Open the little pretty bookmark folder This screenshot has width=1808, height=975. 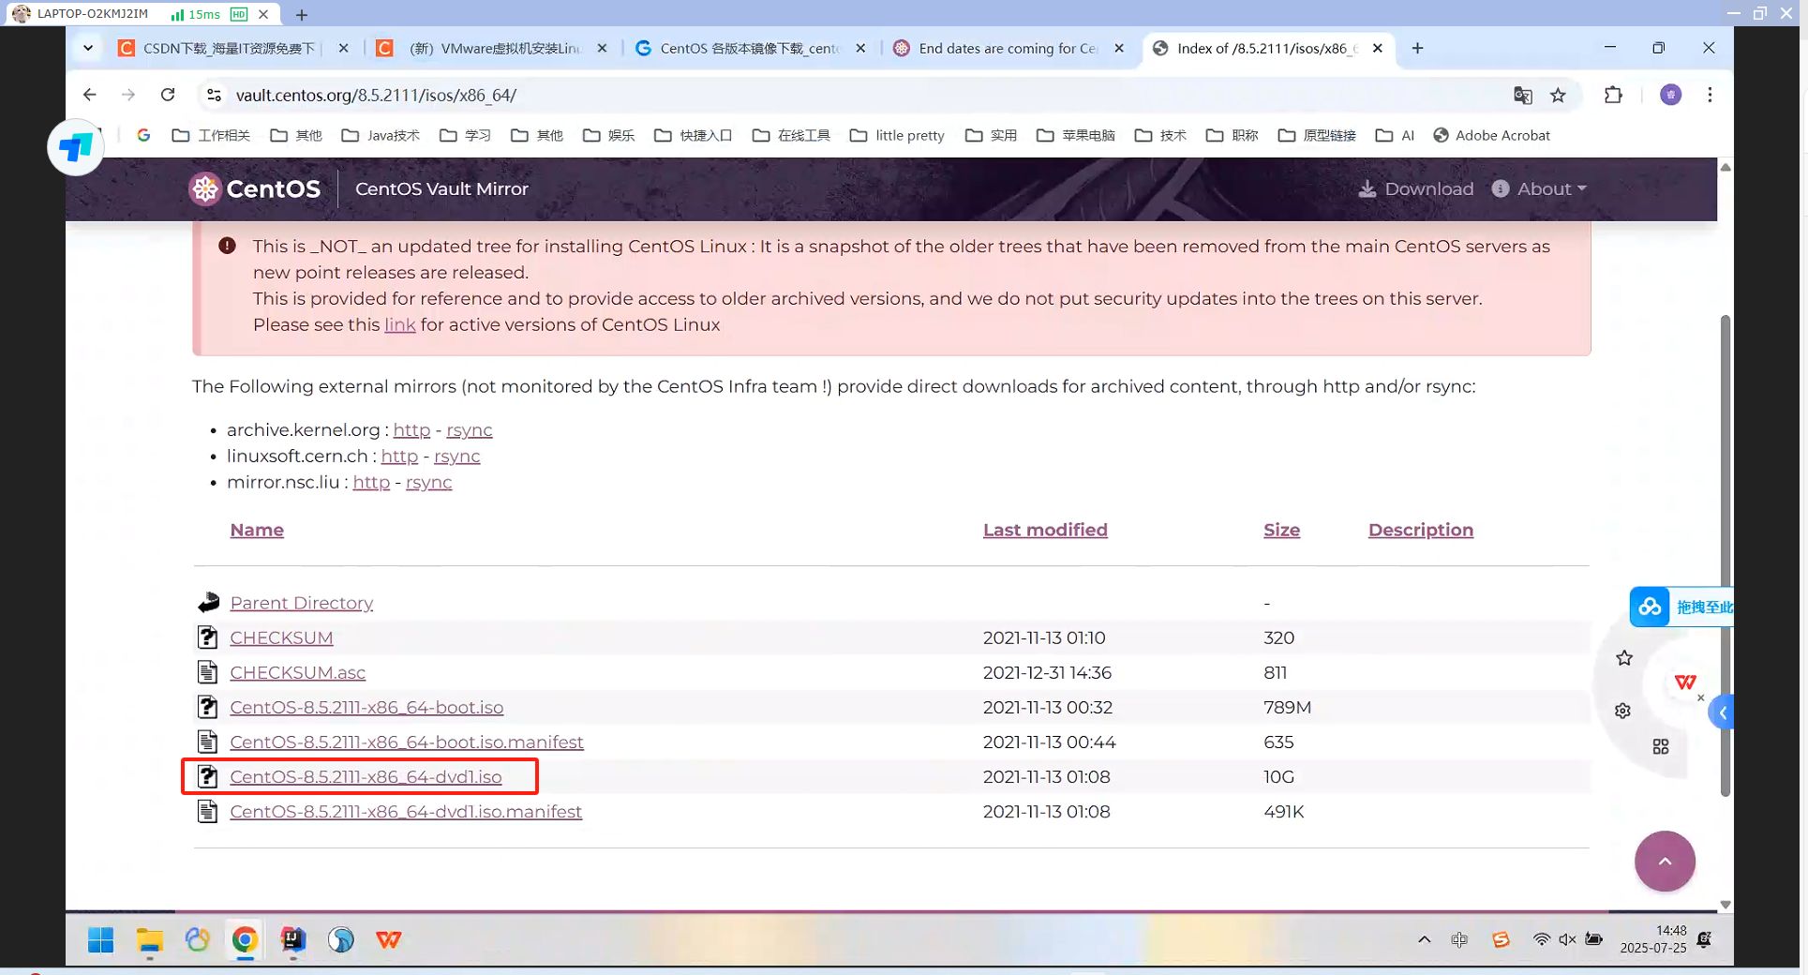pos(897,135)
